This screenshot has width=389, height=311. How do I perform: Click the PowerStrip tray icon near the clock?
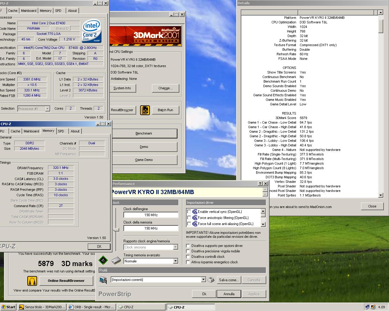(x=373, y=307)
